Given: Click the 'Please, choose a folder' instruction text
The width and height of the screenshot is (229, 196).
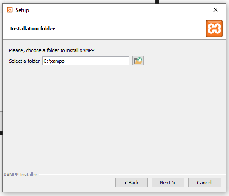Looking at the screenshot, I should pos(51,50).
